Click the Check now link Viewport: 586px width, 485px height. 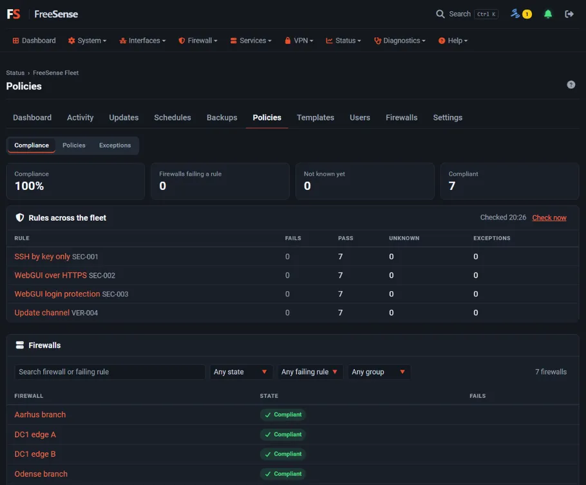(x=549, y=218)
